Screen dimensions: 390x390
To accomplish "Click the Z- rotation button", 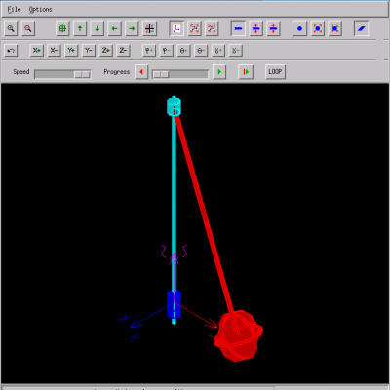I will pyautogui.click(x=123, y=51).
